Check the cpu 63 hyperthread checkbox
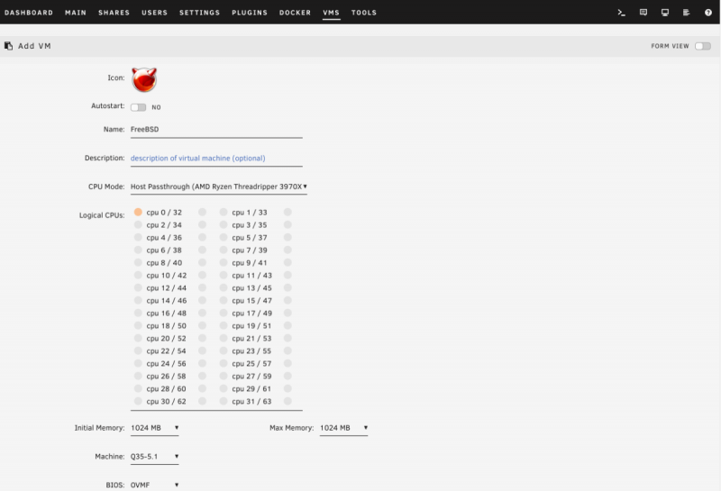The width and height of the screenshot is (721, 491). (287, 401)
